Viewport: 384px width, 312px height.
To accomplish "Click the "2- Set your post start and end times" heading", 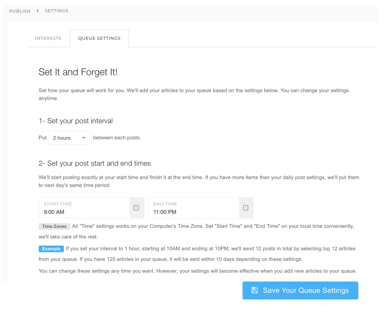I will 95,163.
